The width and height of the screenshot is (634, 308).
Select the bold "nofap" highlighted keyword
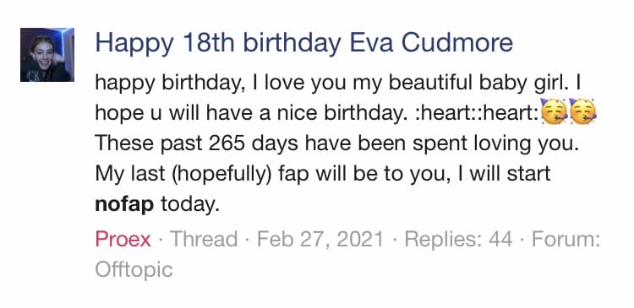(x=124, y=204)
